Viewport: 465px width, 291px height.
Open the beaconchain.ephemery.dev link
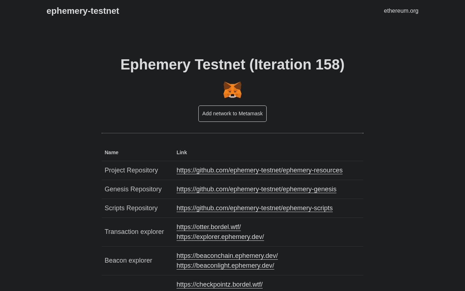tap(227, 256)
